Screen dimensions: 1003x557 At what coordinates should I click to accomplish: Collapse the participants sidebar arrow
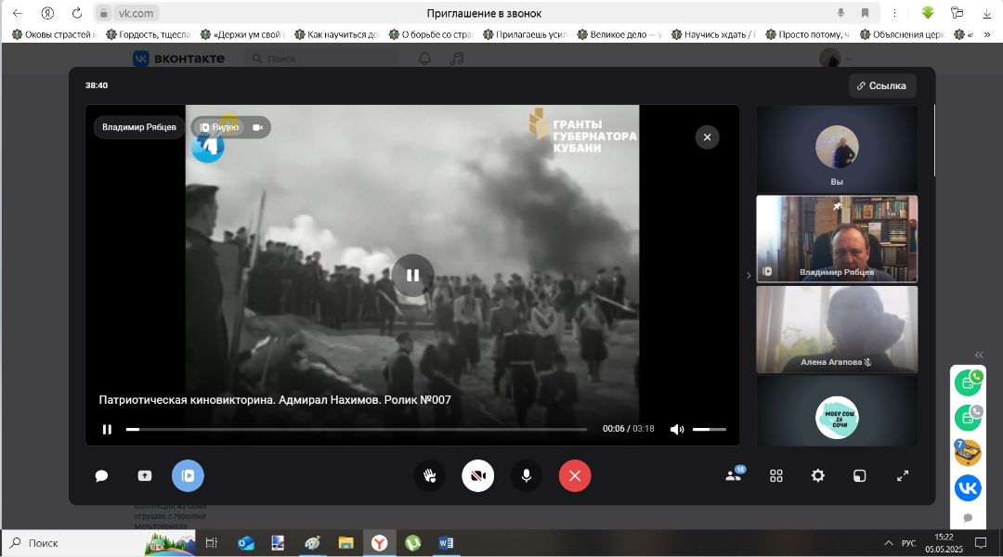point(749,276)
